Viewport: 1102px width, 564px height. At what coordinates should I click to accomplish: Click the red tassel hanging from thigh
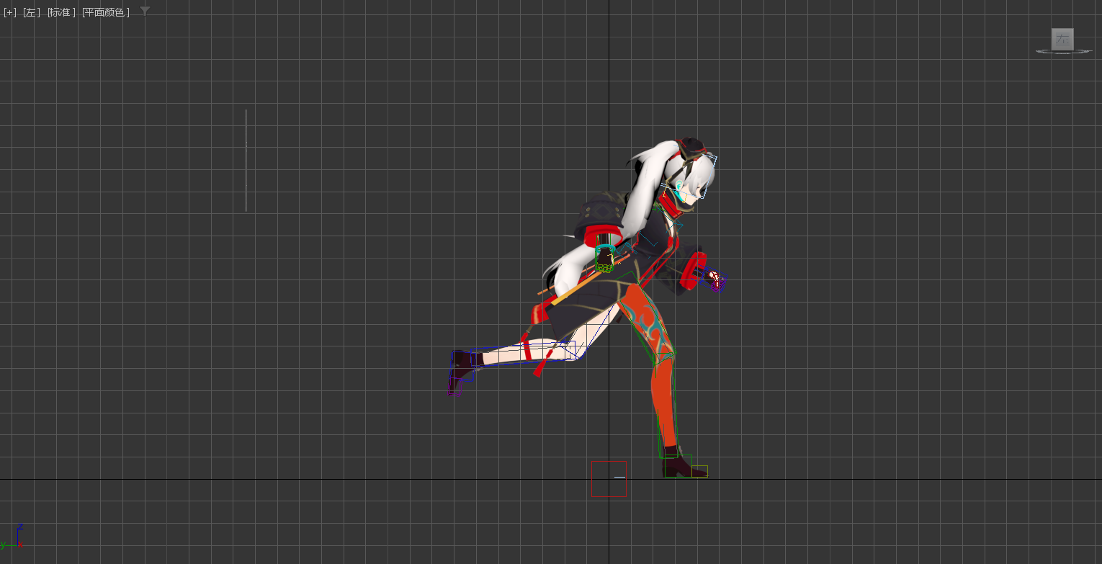click(x=538, y=367)
